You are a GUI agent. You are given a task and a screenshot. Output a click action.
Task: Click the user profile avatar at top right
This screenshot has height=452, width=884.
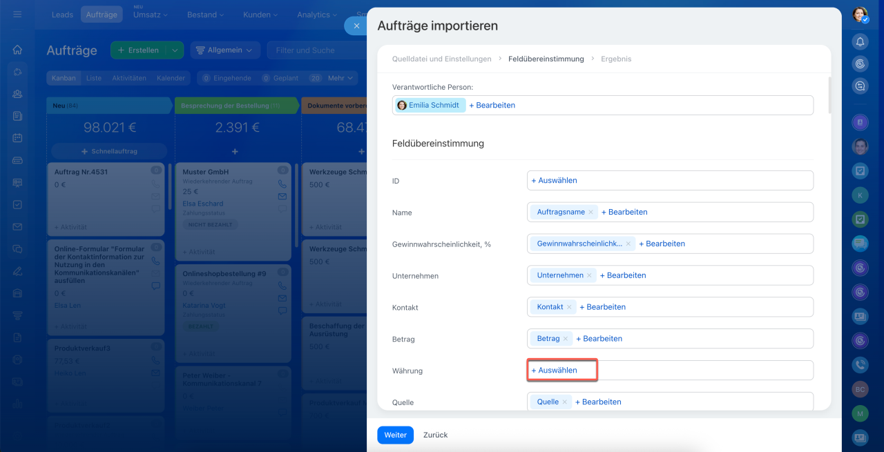[860, 14]
